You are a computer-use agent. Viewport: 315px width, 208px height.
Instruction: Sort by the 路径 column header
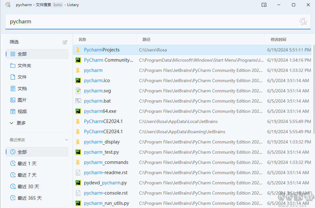point(146,40)
